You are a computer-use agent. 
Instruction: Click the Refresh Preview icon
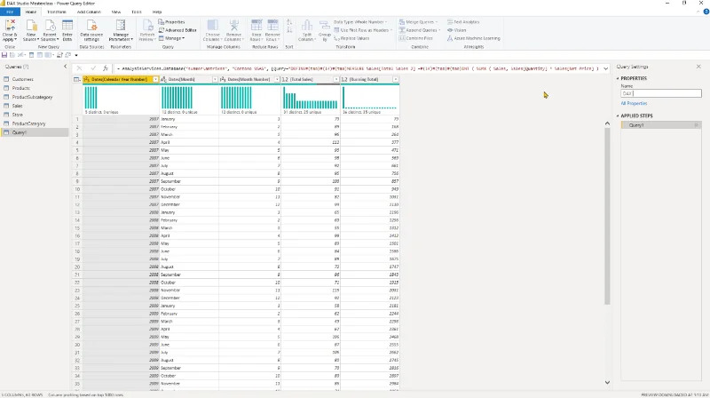tap(147, 26)
